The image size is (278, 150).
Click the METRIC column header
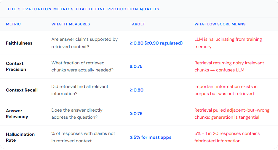tap(13, 24)
